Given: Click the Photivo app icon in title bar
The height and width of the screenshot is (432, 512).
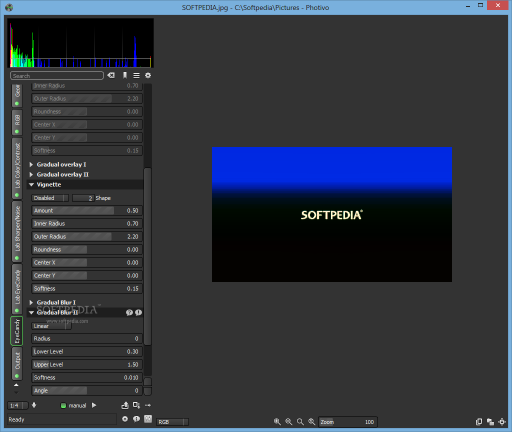Looking at the screenshot, I should pyautogui.click(x=9, y=7).
